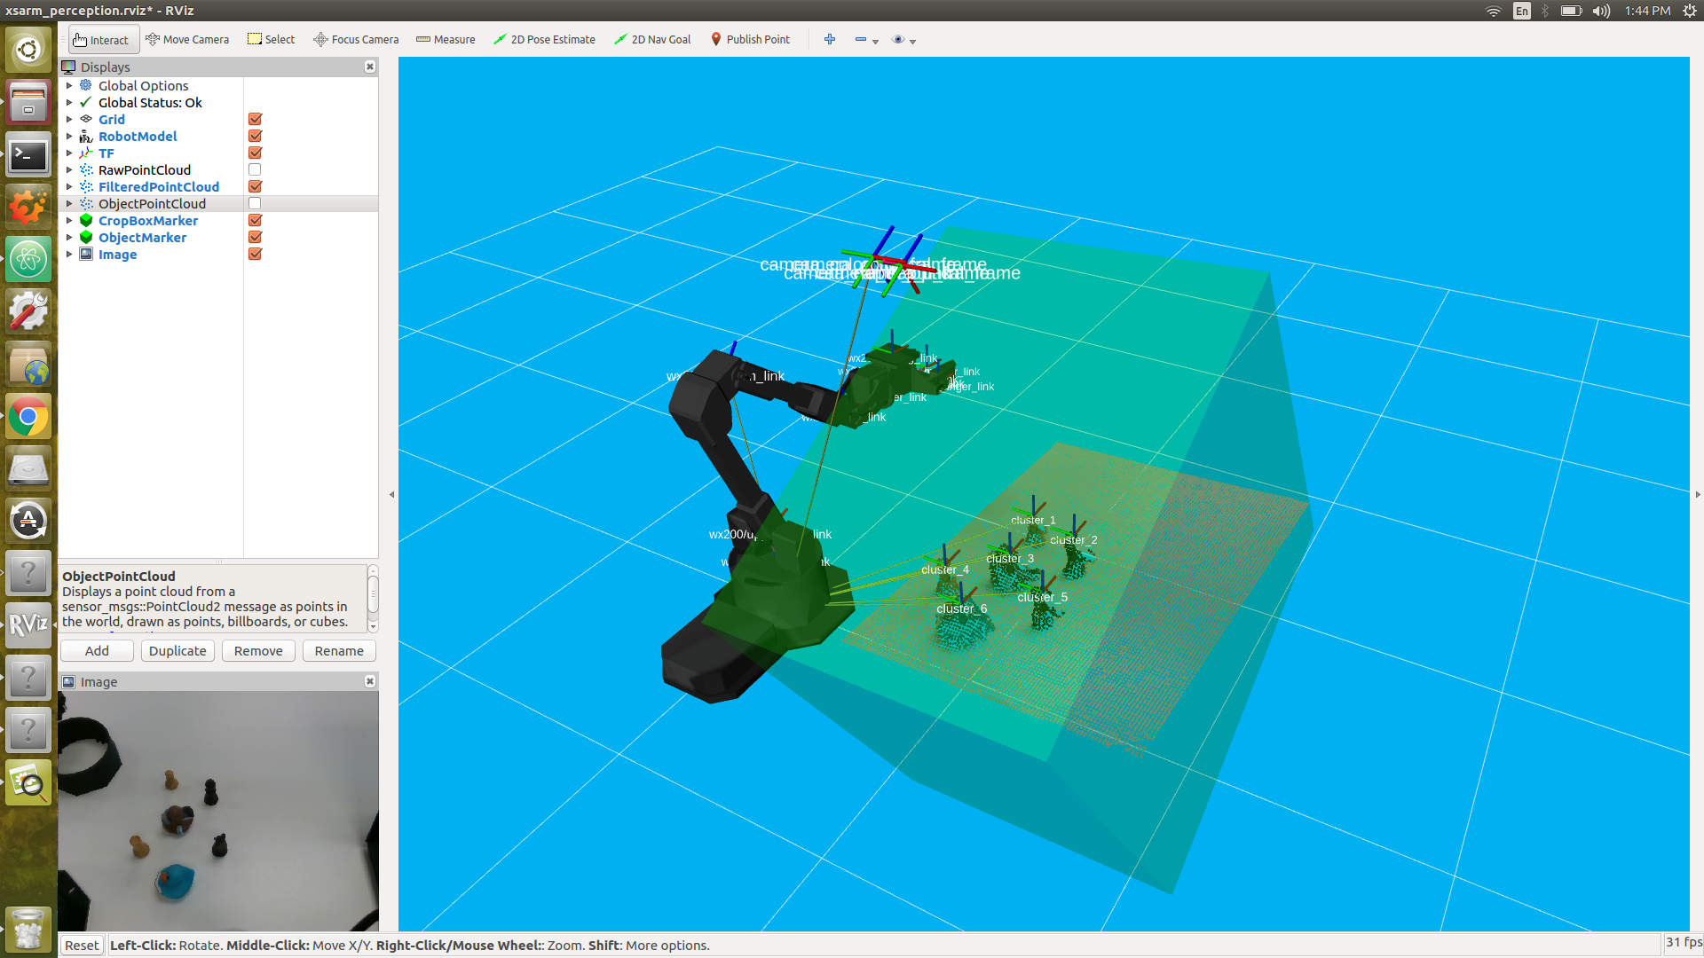Screen dimensions: 1704x958
Task: Expand the RobotModel display row
Action: point(69,137)
